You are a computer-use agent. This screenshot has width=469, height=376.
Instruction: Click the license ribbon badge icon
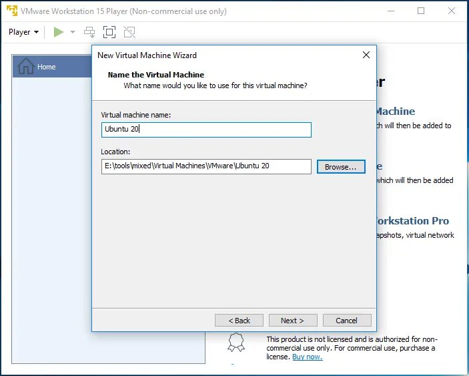pyautogui.click(x=236, y=343)
